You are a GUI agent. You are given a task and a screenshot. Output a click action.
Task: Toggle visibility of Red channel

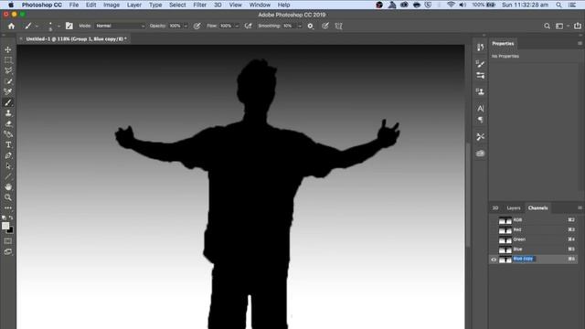click(494, 229)
